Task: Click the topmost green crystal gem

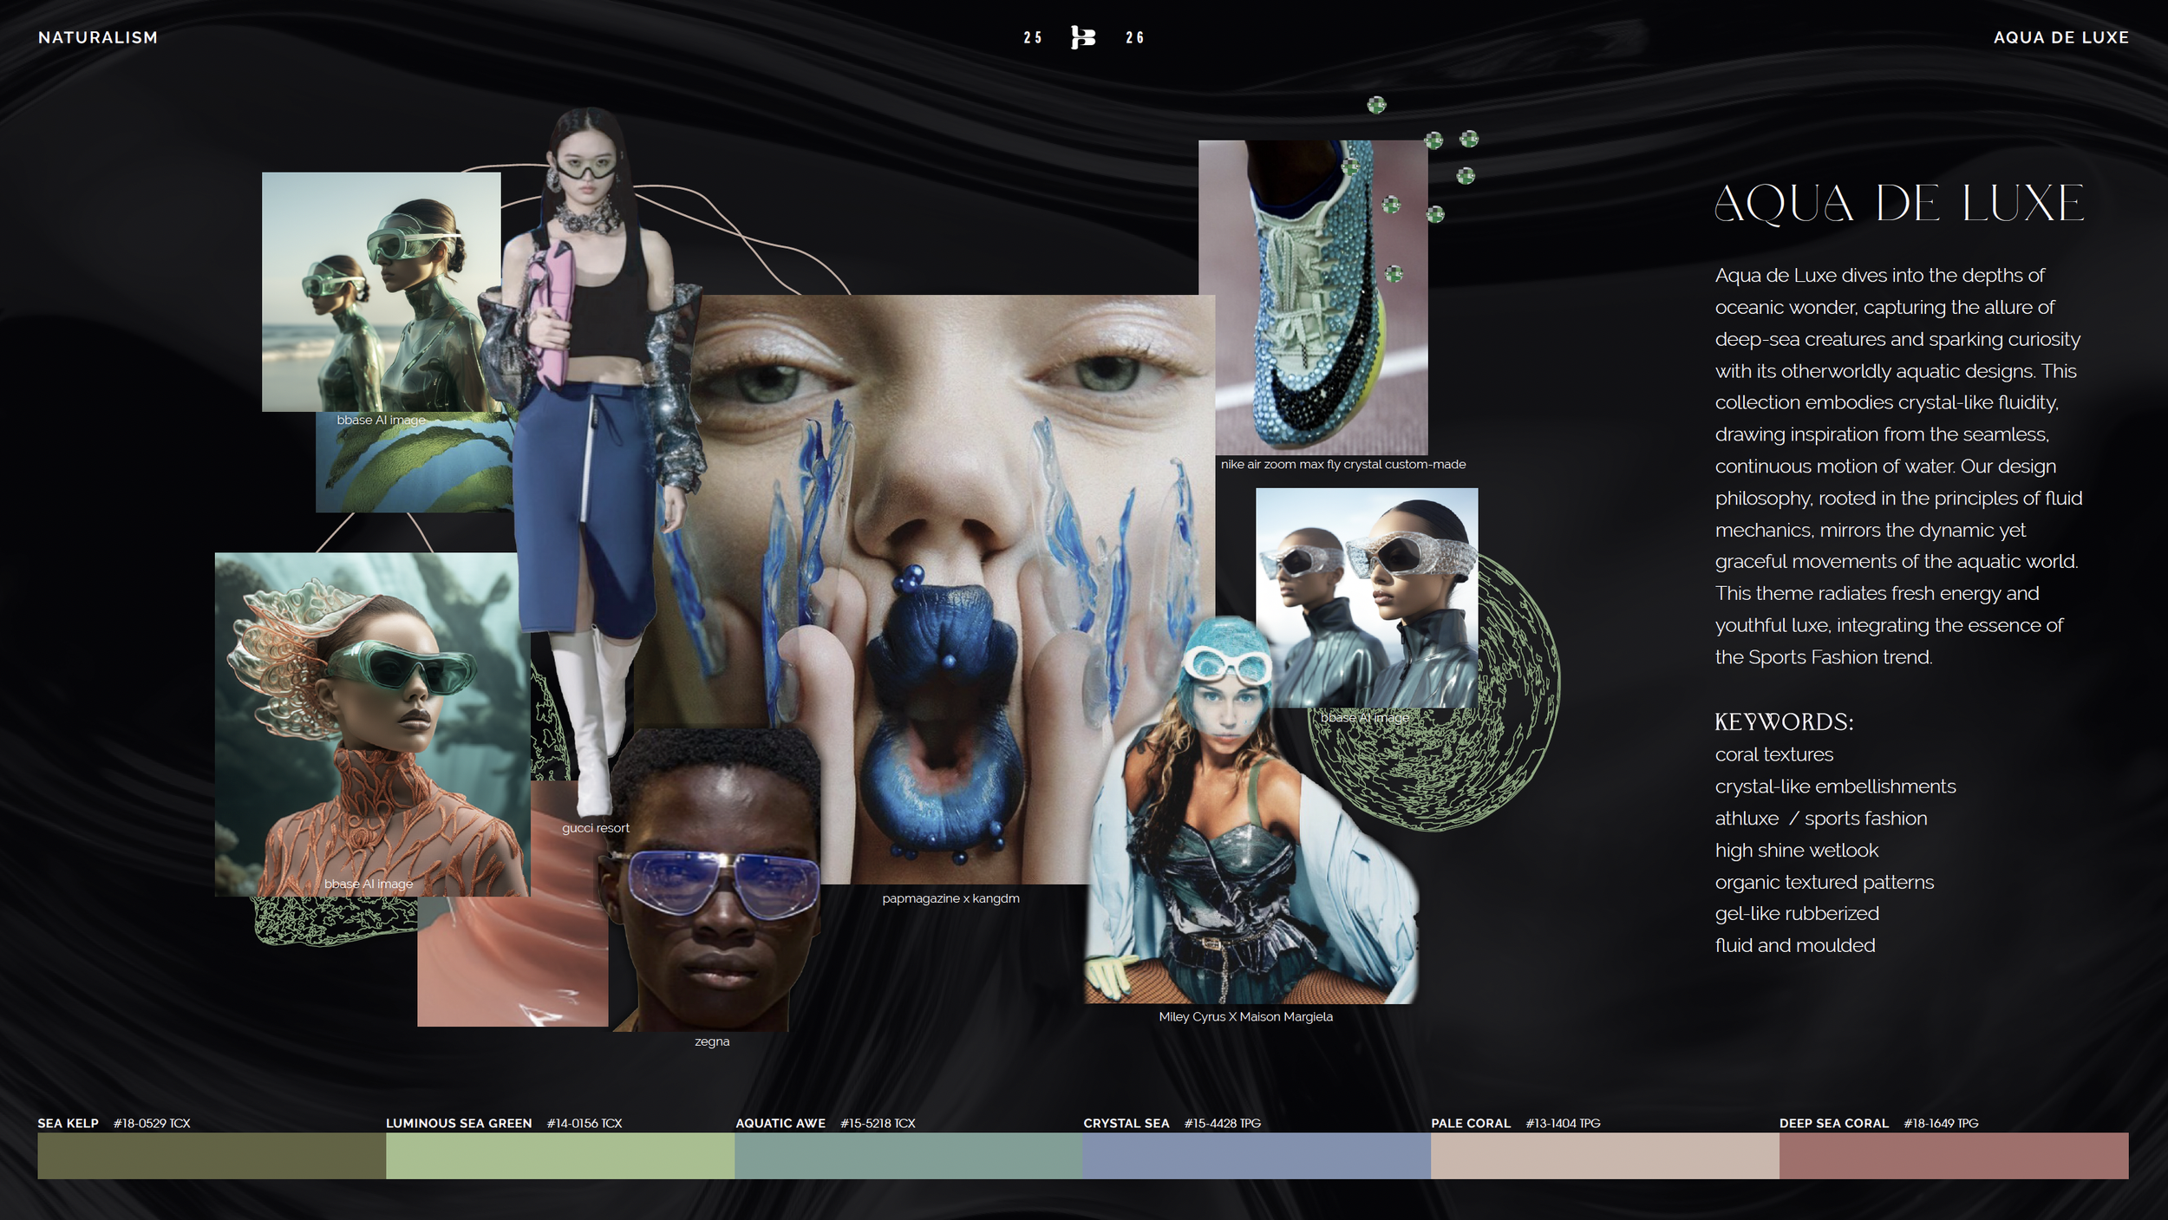Action: coord(1376,105)
